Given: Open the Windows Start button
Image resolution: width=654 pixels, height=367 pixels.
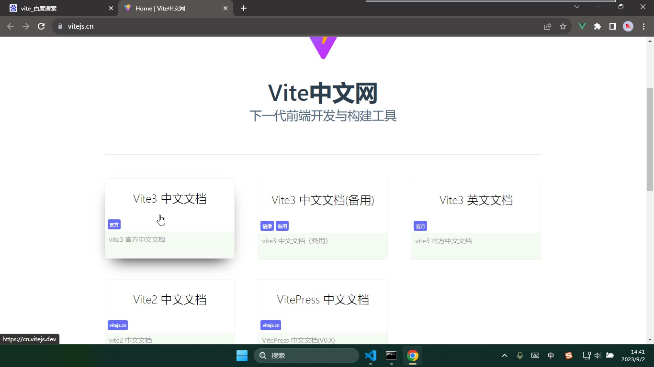Looking at the screenshot, I should pyautogui.click(x=242, y=356).
